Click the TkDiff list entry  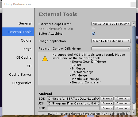(x=76, y=65)
